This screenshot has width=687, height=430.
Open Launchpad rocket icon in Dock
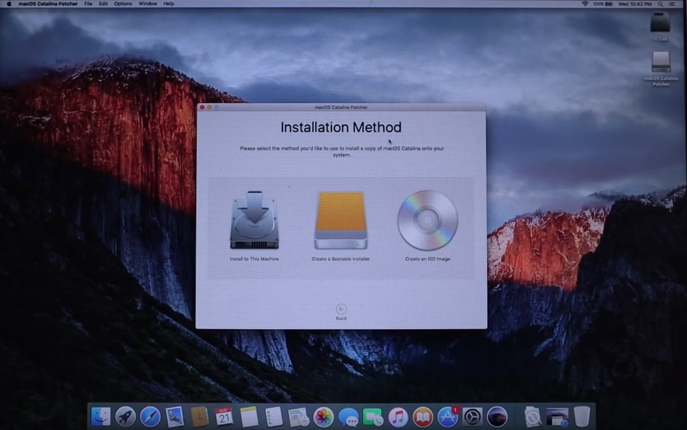point(125,416)
